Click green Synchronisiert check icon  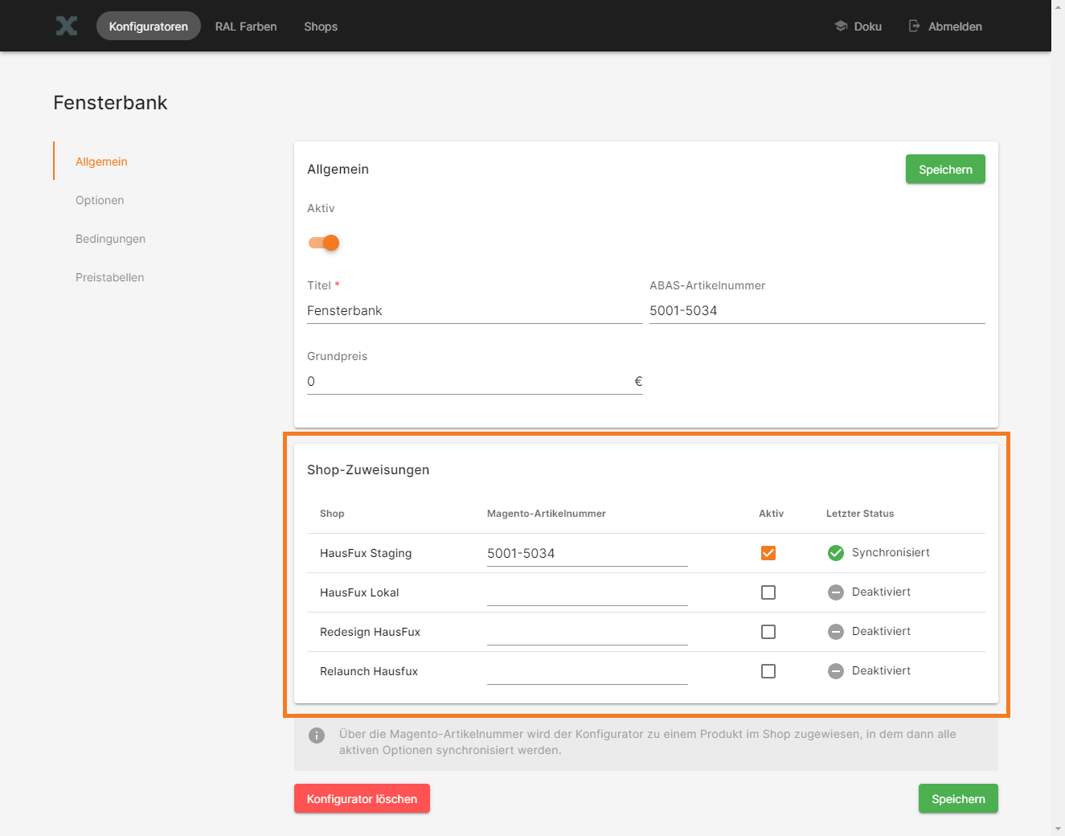pos(836,553)
